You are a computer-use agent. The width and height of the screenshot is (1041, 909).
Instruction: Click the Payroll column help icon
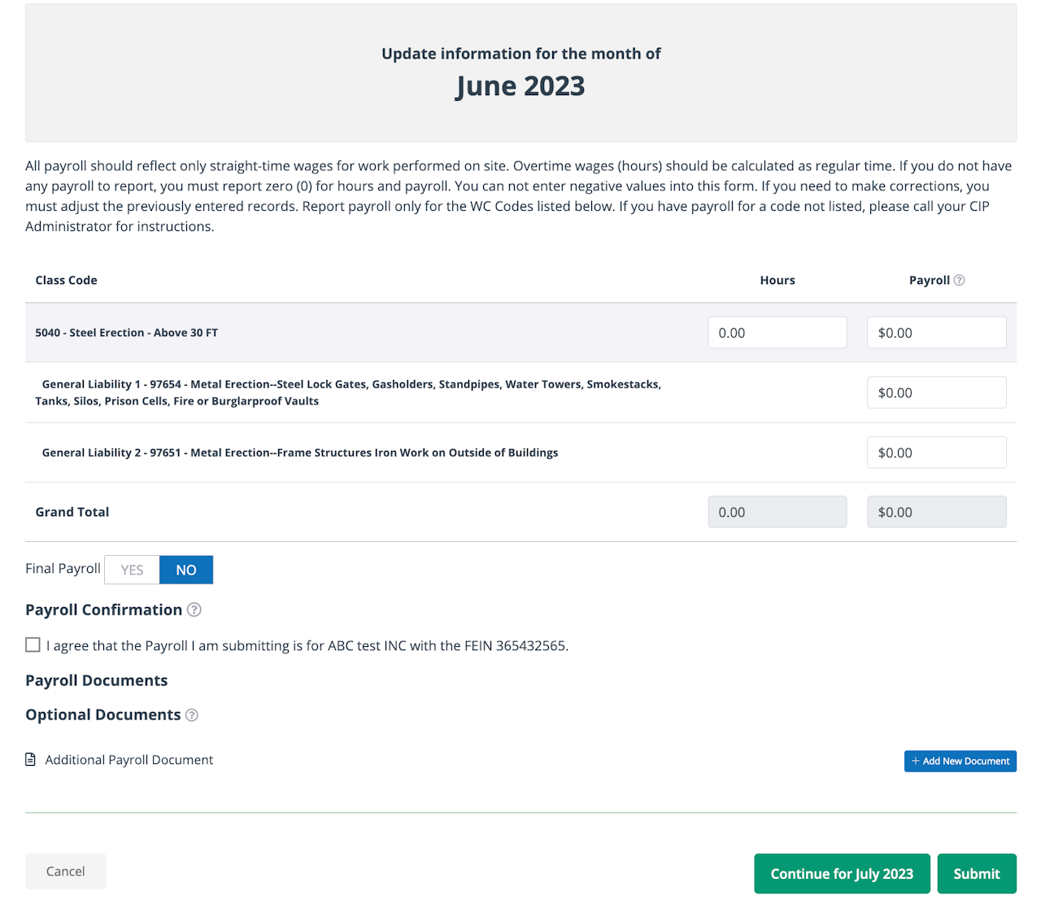(960, 280)
